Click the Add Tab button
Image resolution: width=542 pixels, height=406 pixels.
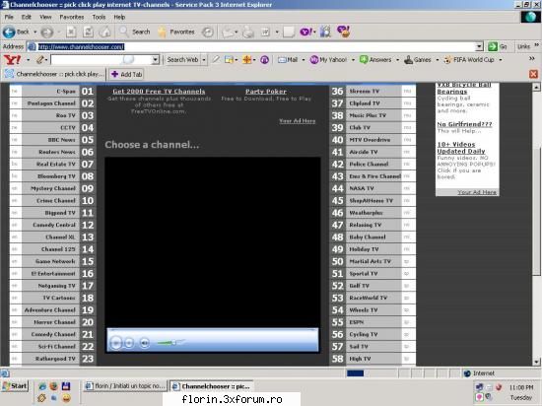pos(126,74)
